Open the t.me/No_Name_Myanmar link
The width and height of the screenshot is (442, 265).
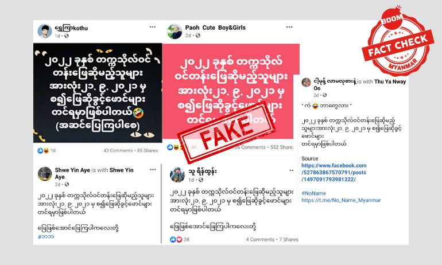pyautogui.click(x=341, y=200)
